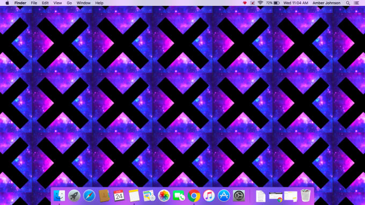
Task: Open Spotlight search magnifier
Action: point(348,3)
